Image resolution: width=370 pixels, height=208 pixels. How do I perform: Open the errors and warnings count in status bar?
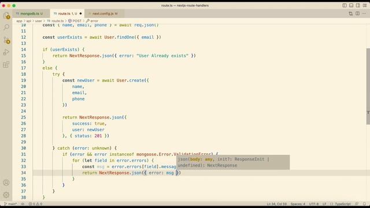tap(35, 204)
